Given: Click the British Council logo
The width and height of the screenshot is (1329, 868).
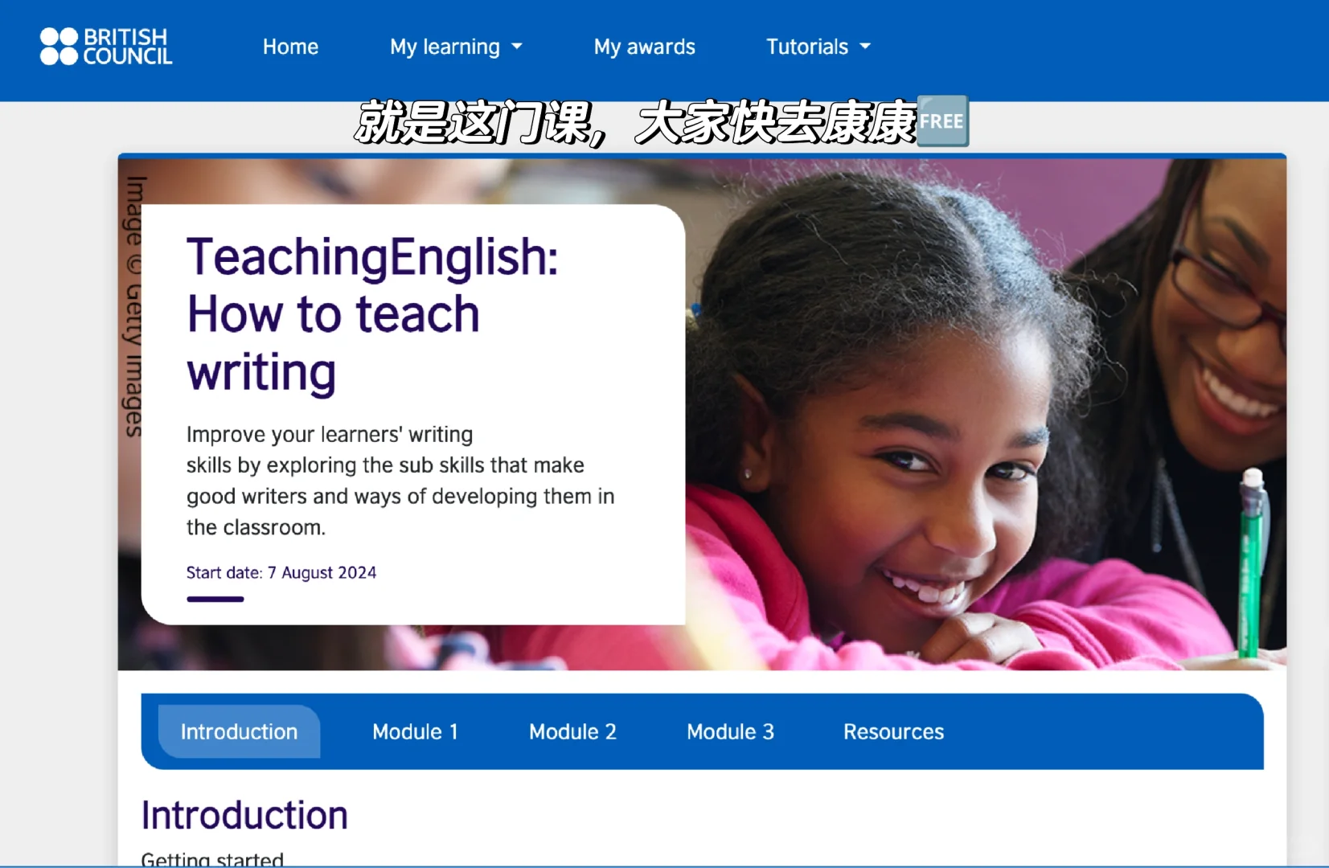Looking at the screenshot, I should click(x=106, y=47).
